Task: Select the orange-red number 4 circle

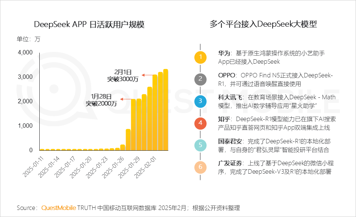Action: [x=200, y=123]
